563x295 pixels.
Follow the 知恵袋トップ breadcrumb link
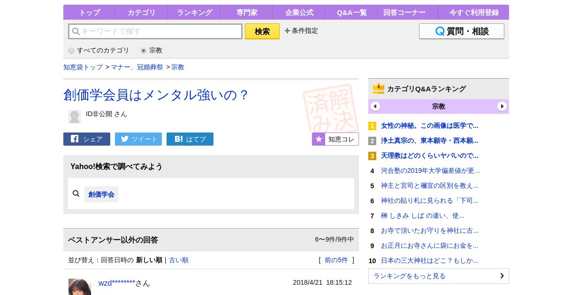(x=83, y=67)
